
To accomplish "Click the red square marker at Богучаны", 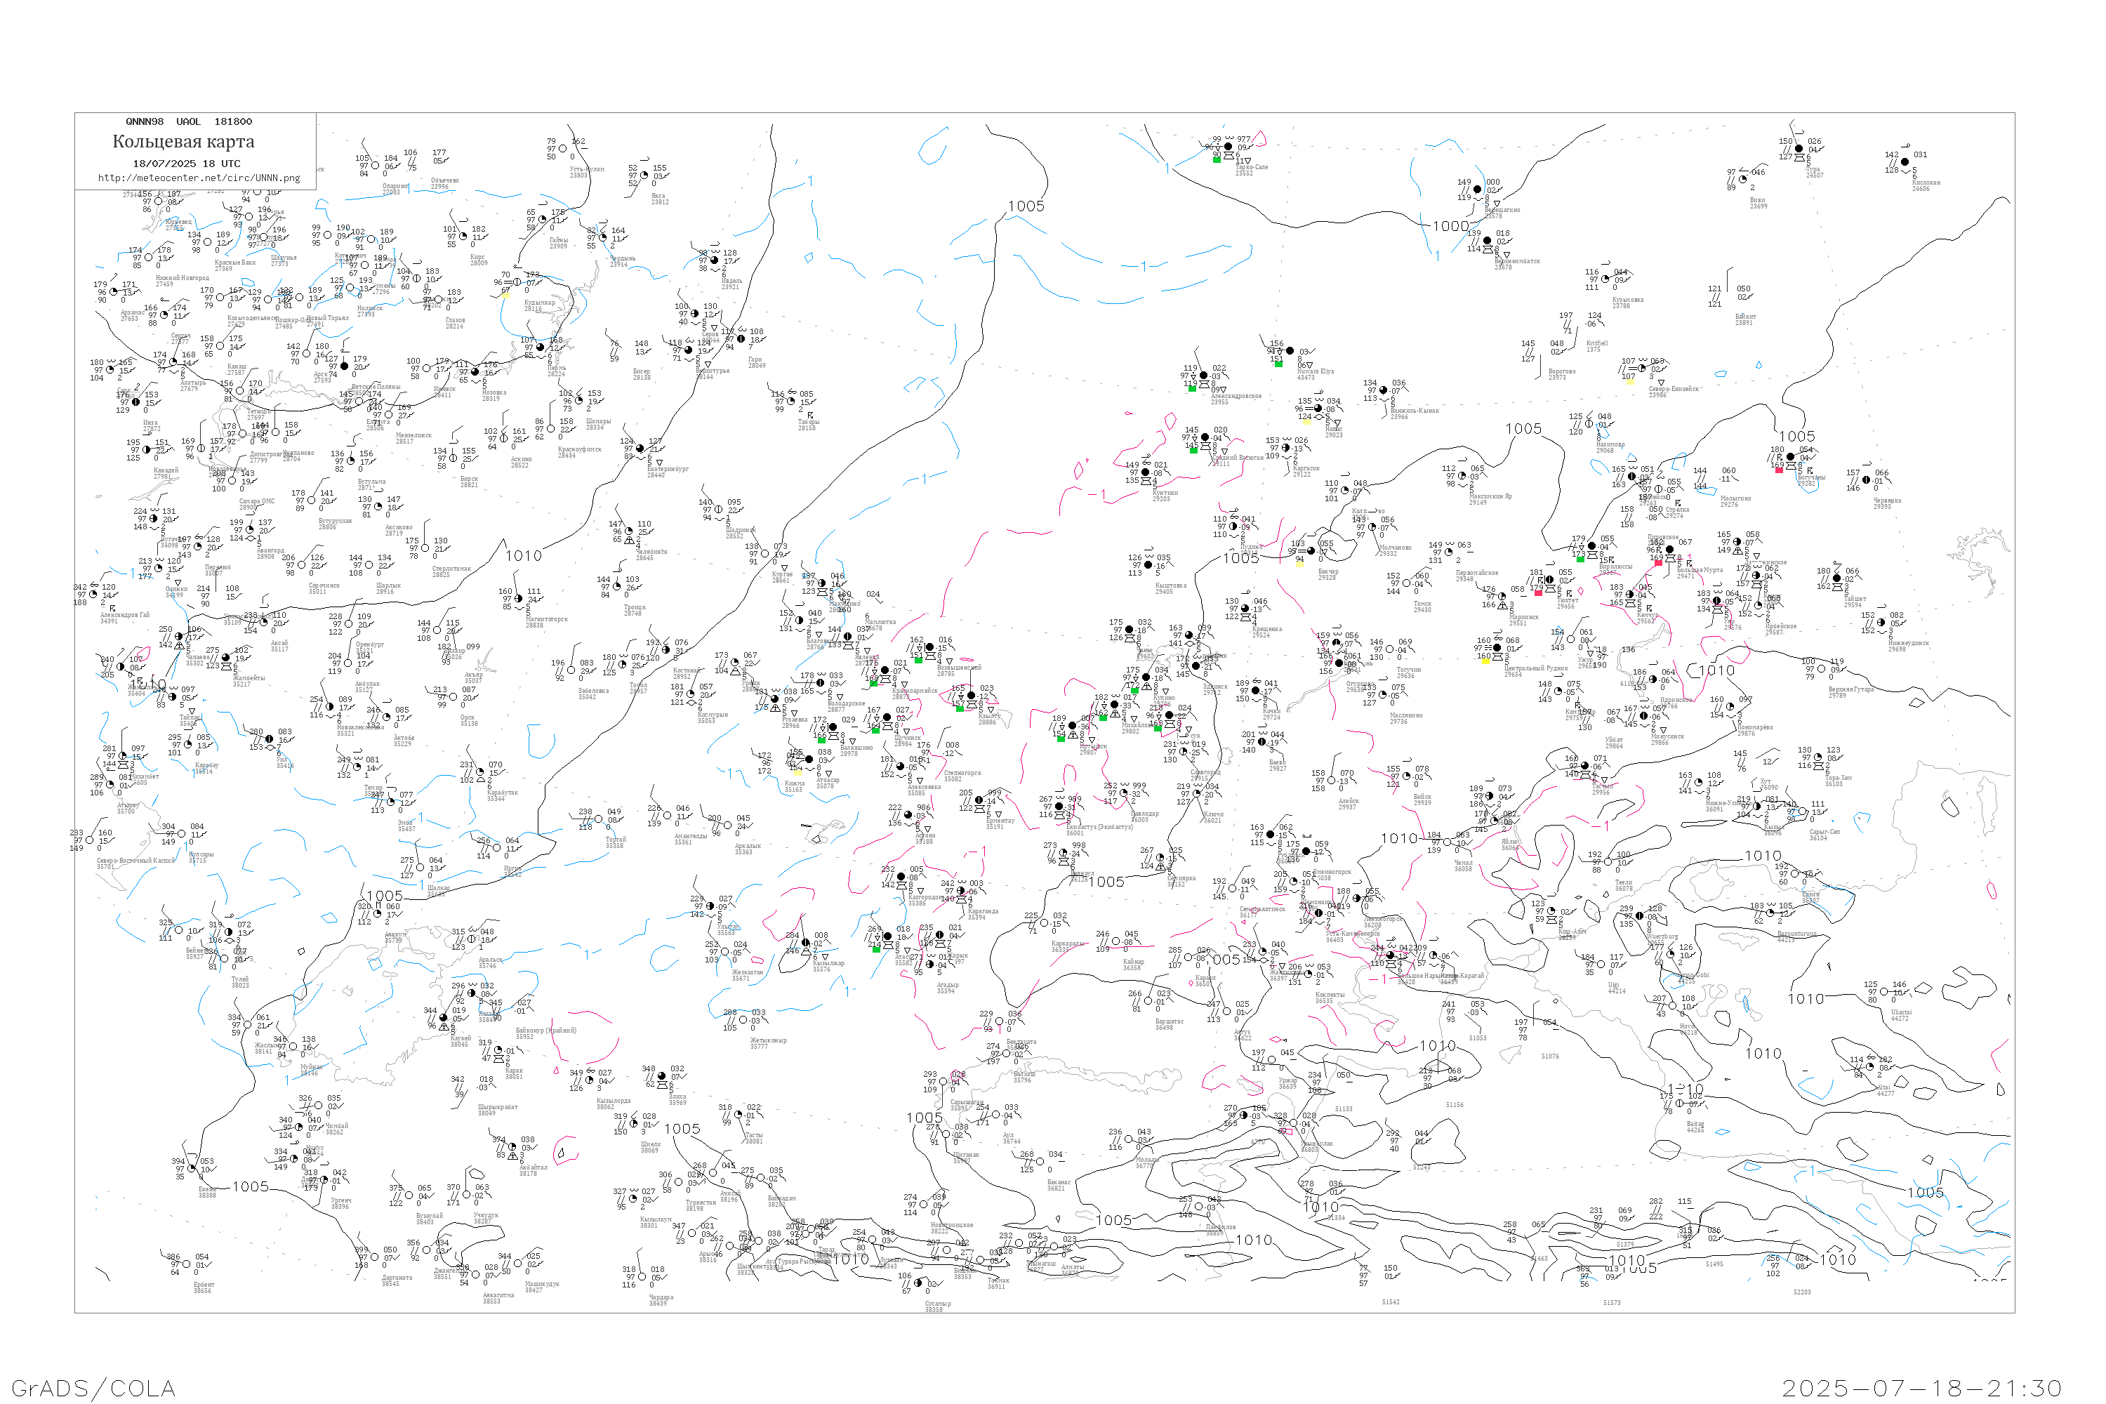I will pos(1778,469).
